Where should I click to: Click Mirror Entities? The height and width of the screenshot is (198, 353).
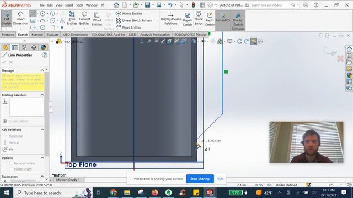[x=129, y=13]
